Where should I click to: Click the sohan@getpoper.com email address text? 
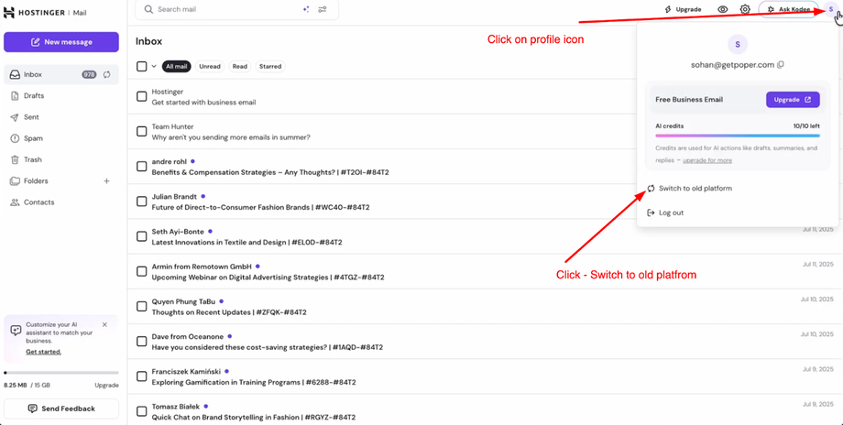(x=732, y=64)
